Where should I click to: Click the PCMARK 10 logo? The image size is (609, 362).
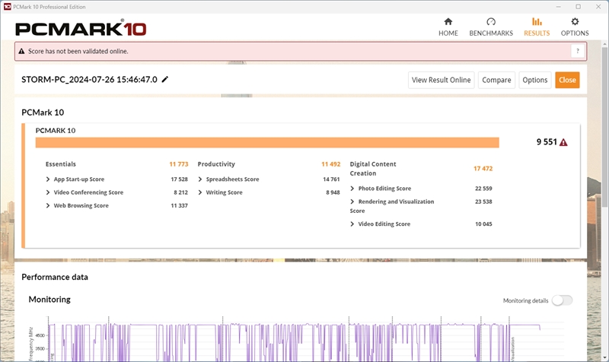click(x=81, y=28)
